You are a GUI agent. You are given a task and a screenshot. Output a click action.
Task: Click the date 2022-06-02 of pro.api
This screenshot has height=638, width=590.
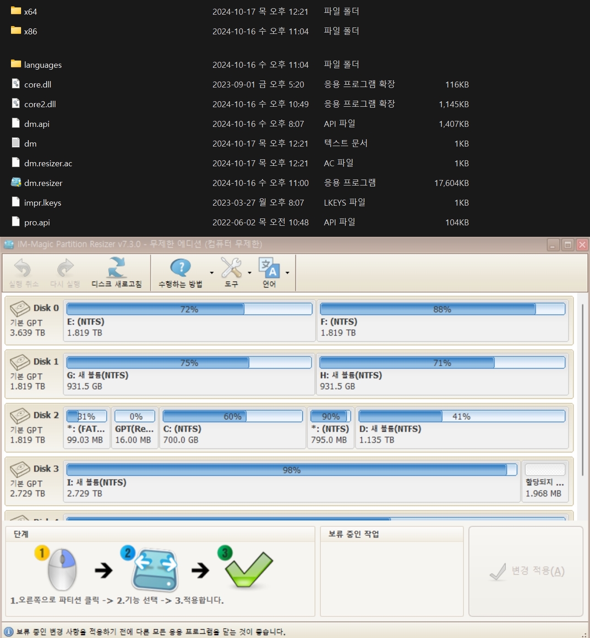(261, 222)
